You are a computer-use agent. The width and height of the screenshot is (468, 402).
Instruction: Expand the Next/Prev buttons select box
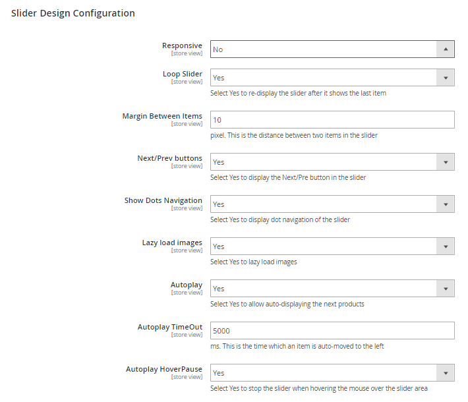332,162
